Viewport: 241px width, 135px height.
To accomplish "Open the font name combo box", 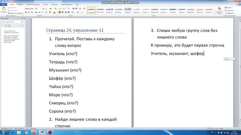I will pyautogui.click(x=30, y=9).
